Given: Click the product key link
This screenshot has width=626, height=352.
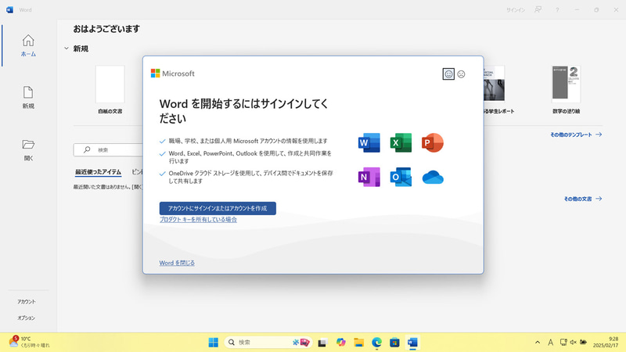Looking at the screenshot, I should (x=198, y=220).
